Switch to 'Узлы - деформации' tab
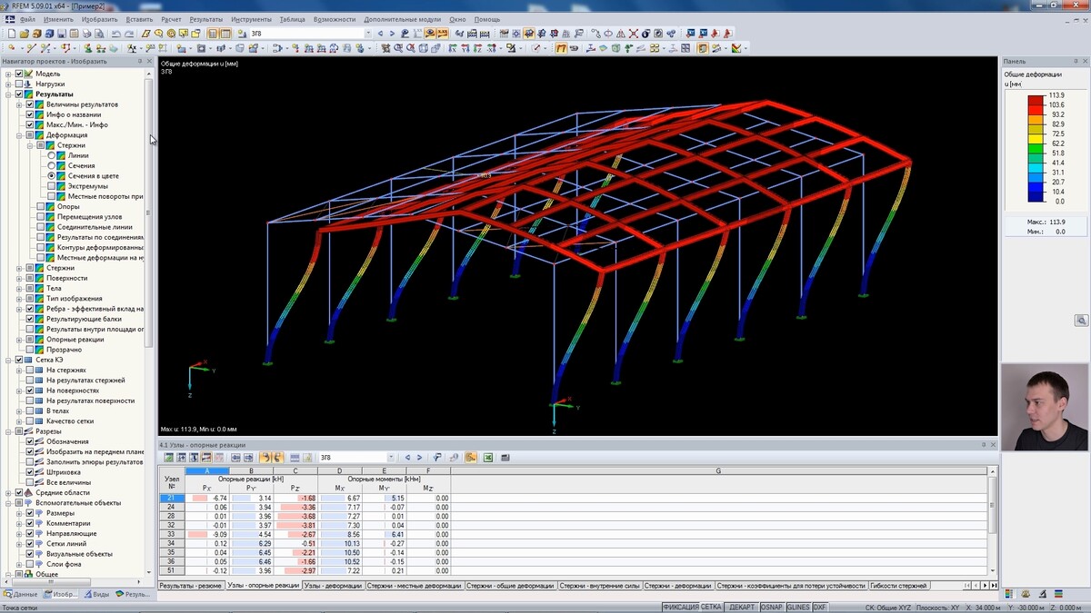 point(333,586)
